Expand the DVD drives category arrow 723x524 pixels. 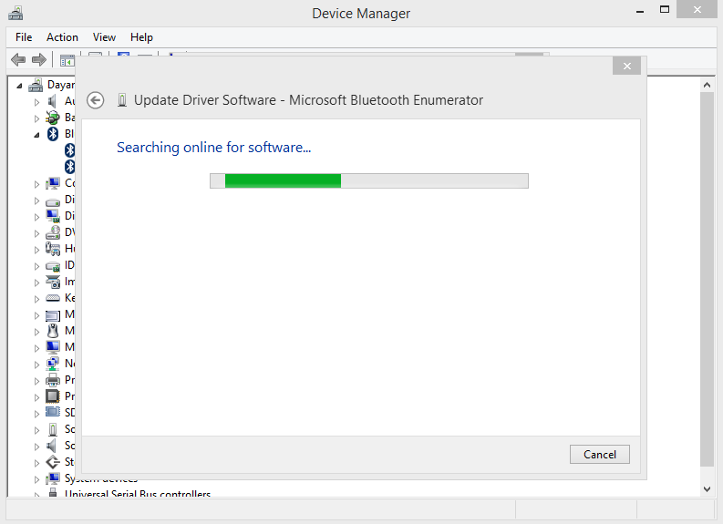36,233
